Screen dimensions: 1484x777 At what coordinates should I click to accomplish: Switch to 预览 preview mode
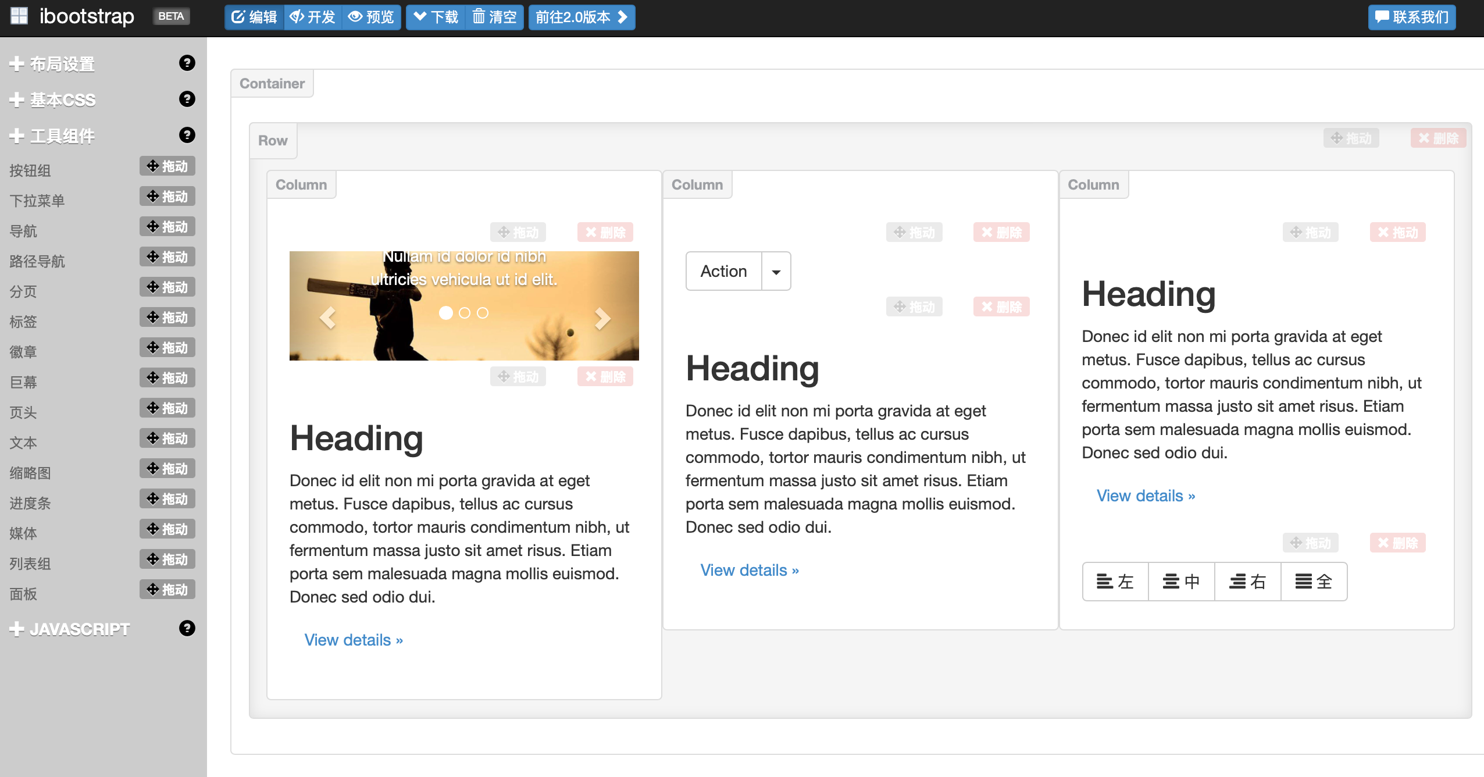tap(371, 17)
